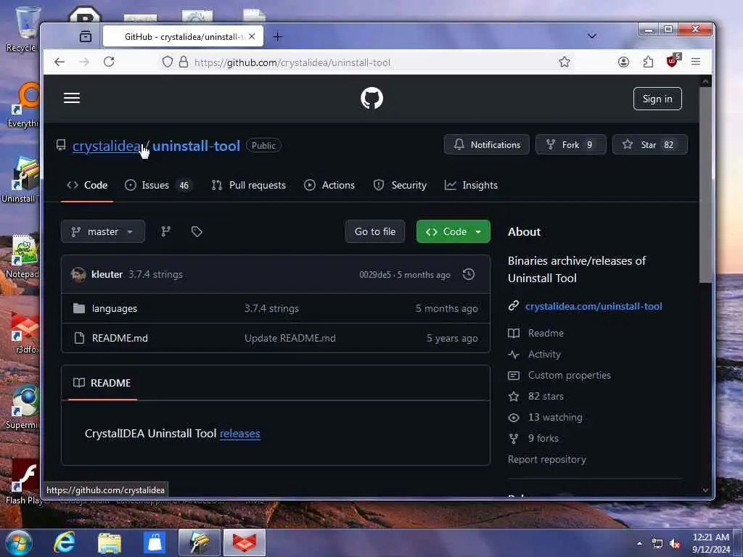The image size is (743, 557).
Task: Expand the list all tabs chevron
Action: (592, 36)
